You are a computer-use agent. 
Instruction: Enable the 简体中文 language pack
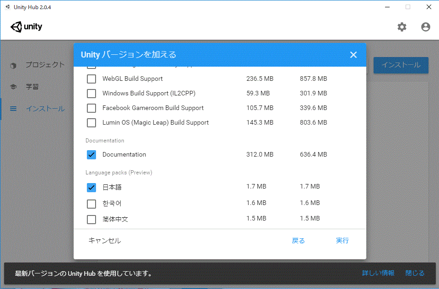click(91, 219)
